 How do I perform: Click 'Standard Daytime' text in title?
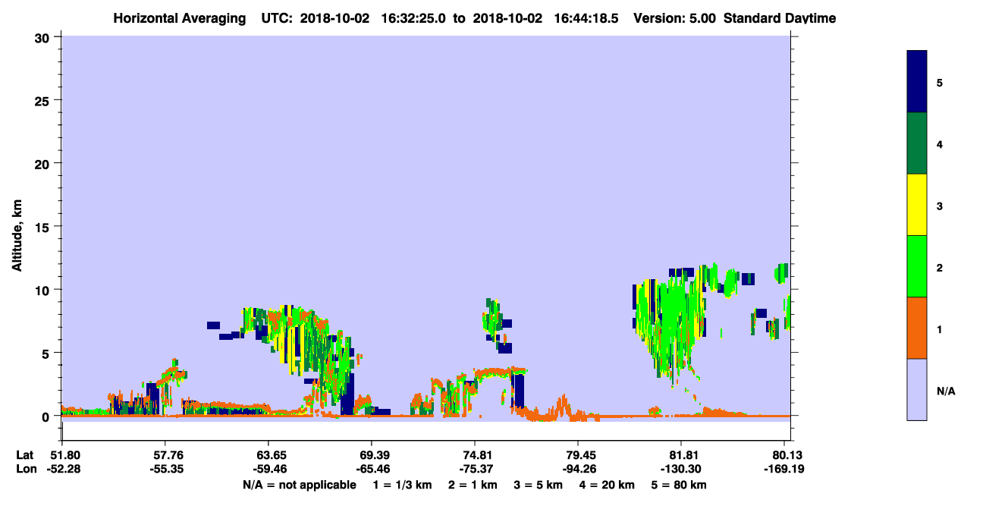point(780,18)
